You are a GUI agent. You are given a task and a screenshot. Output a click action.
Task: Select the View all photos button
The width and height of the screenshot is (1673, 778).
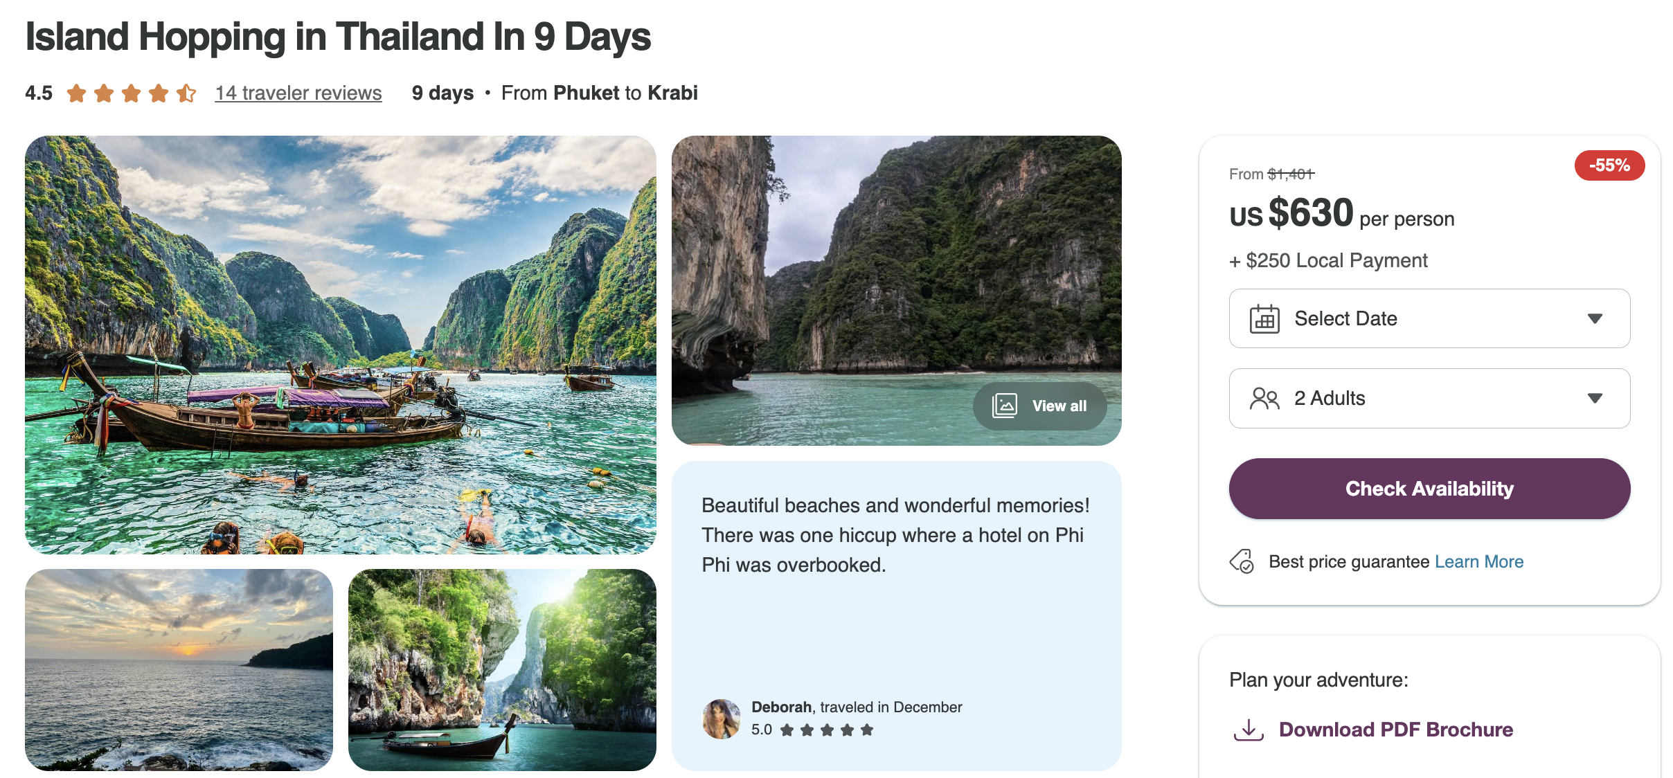(x=1039, y=406)
